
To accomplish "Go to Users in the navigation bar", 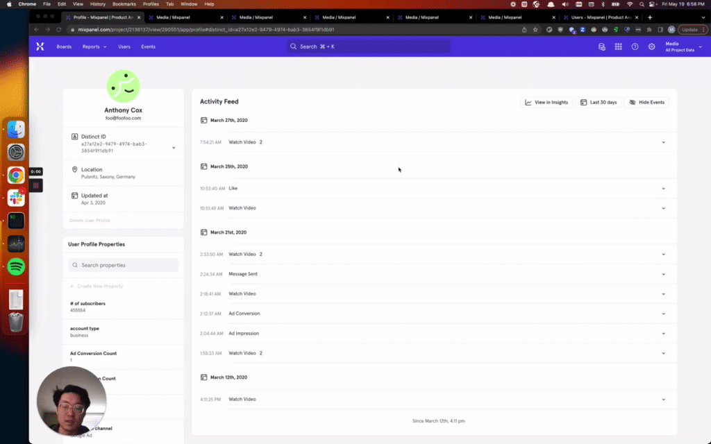I will coord(124,46).
